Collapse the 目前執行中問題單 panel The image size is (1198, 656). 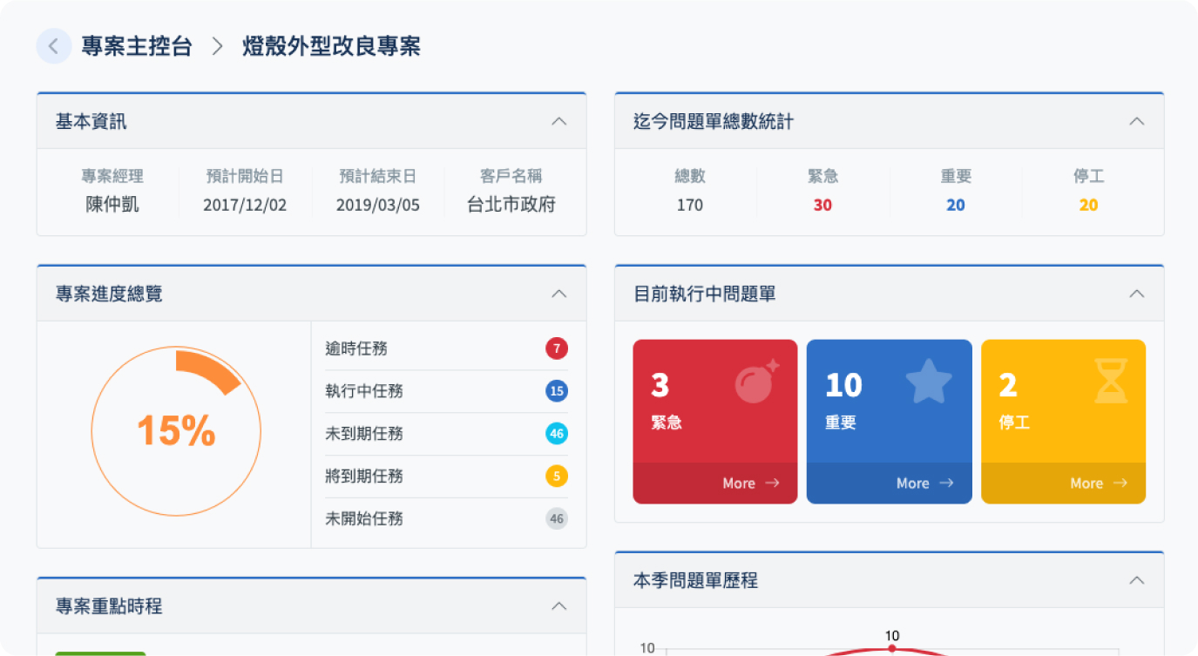coord(1137,294)
